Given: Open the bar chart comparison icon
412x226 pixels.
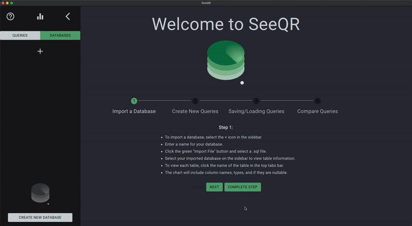Looking at the screenshot, I should pyautogui.click(x=40, y=16).
